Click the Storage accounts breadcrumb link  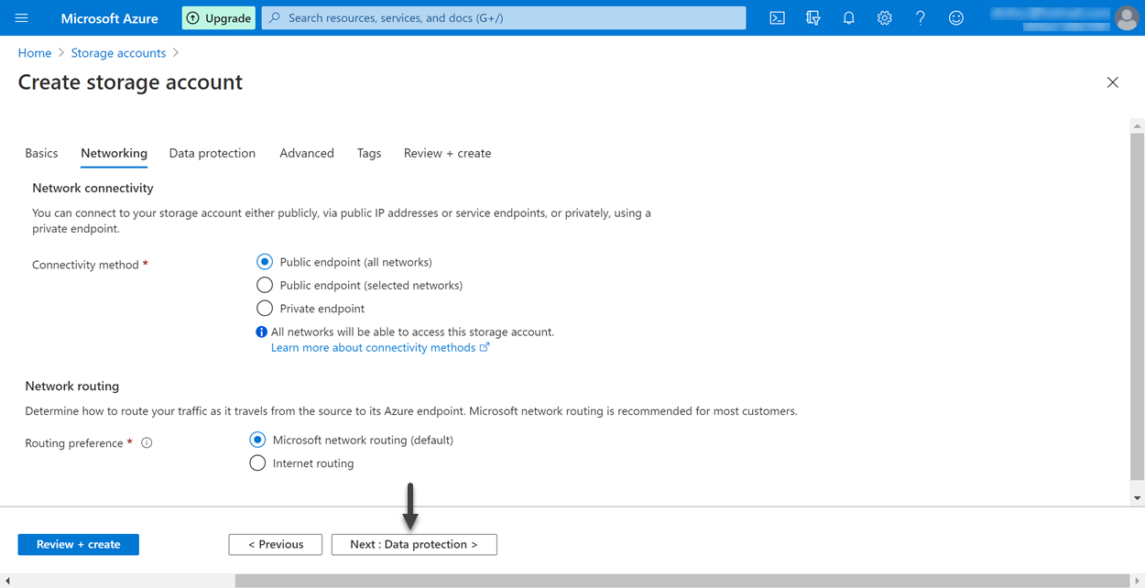pos(118,53)
